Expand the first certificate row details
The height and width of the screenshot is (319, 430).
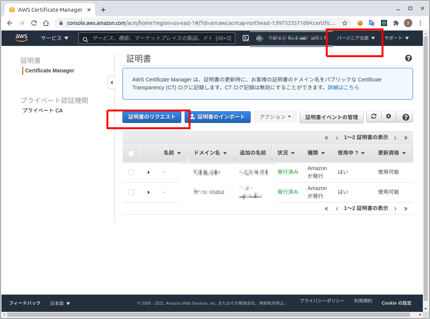[148, 172]
